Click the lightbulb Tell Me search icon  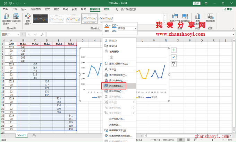(117, 9)
